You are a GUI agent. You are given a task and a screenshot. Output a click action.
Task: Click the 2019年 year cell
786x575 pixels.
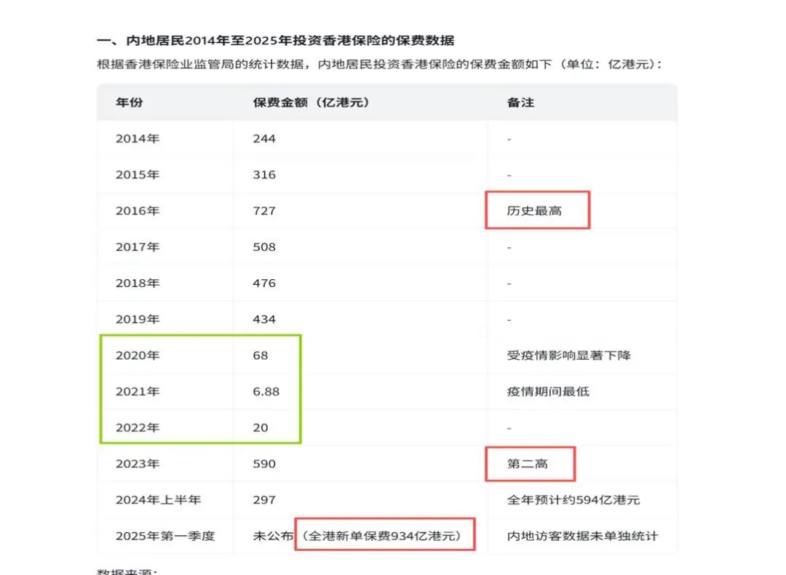click(137, 319)
